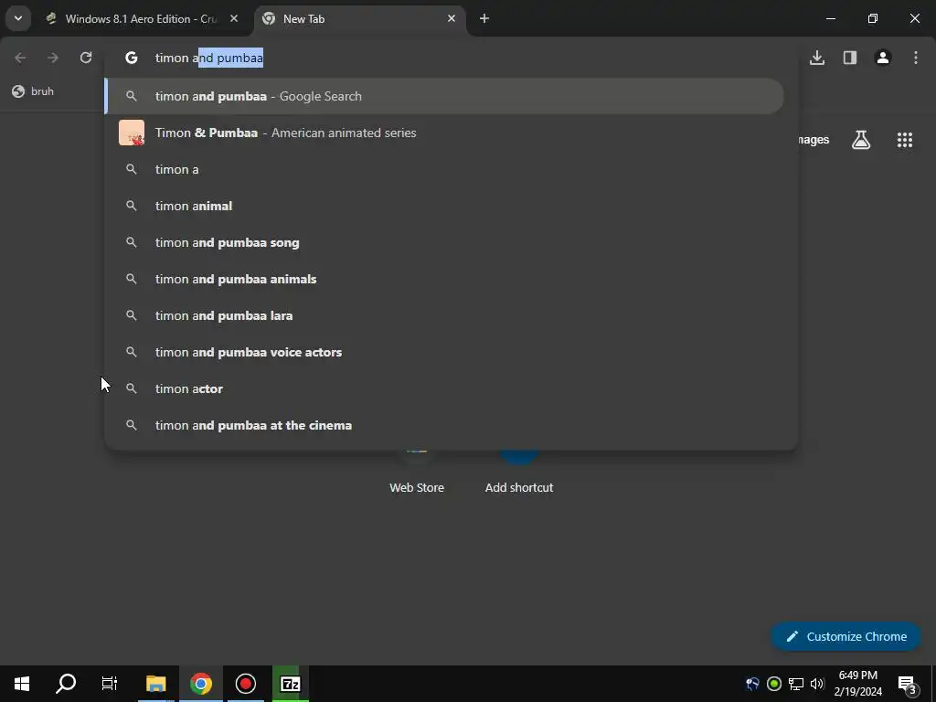Choose 'timon and pumbaa - Google Search' suggestion
The height and width of the screenshot is (702, 936).
pyautogui.click(x=445, y=96)
